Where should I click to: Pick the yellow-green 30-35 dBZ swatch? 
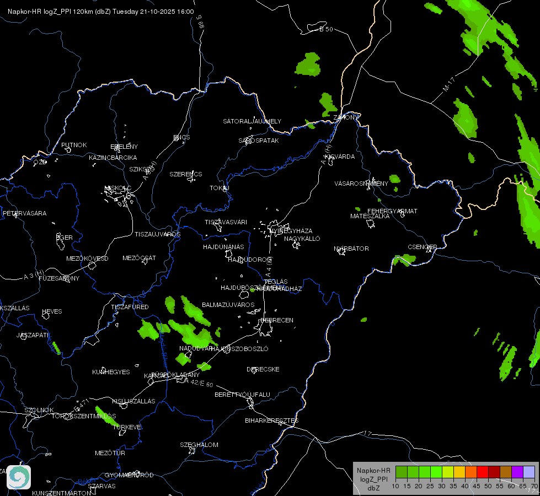448,472
